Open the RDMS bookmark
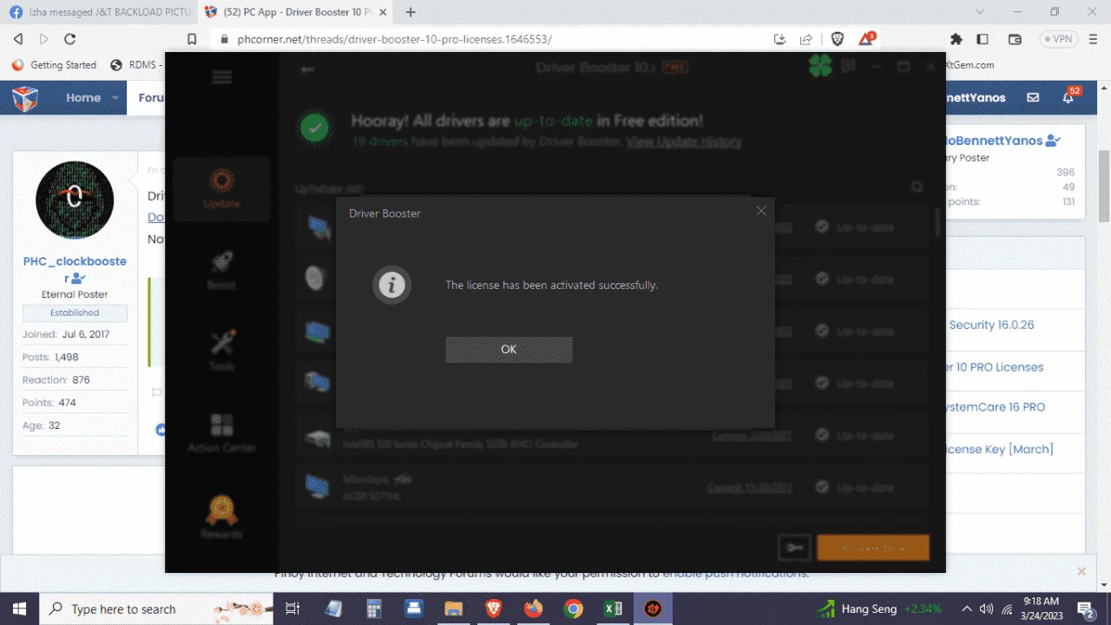The image size is (1111, 625). pos(136,65)
